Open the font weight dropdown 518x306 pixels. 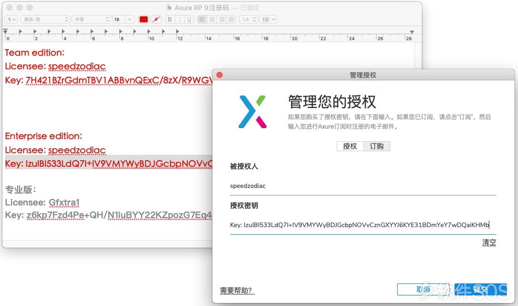click(x=91, y=20)
